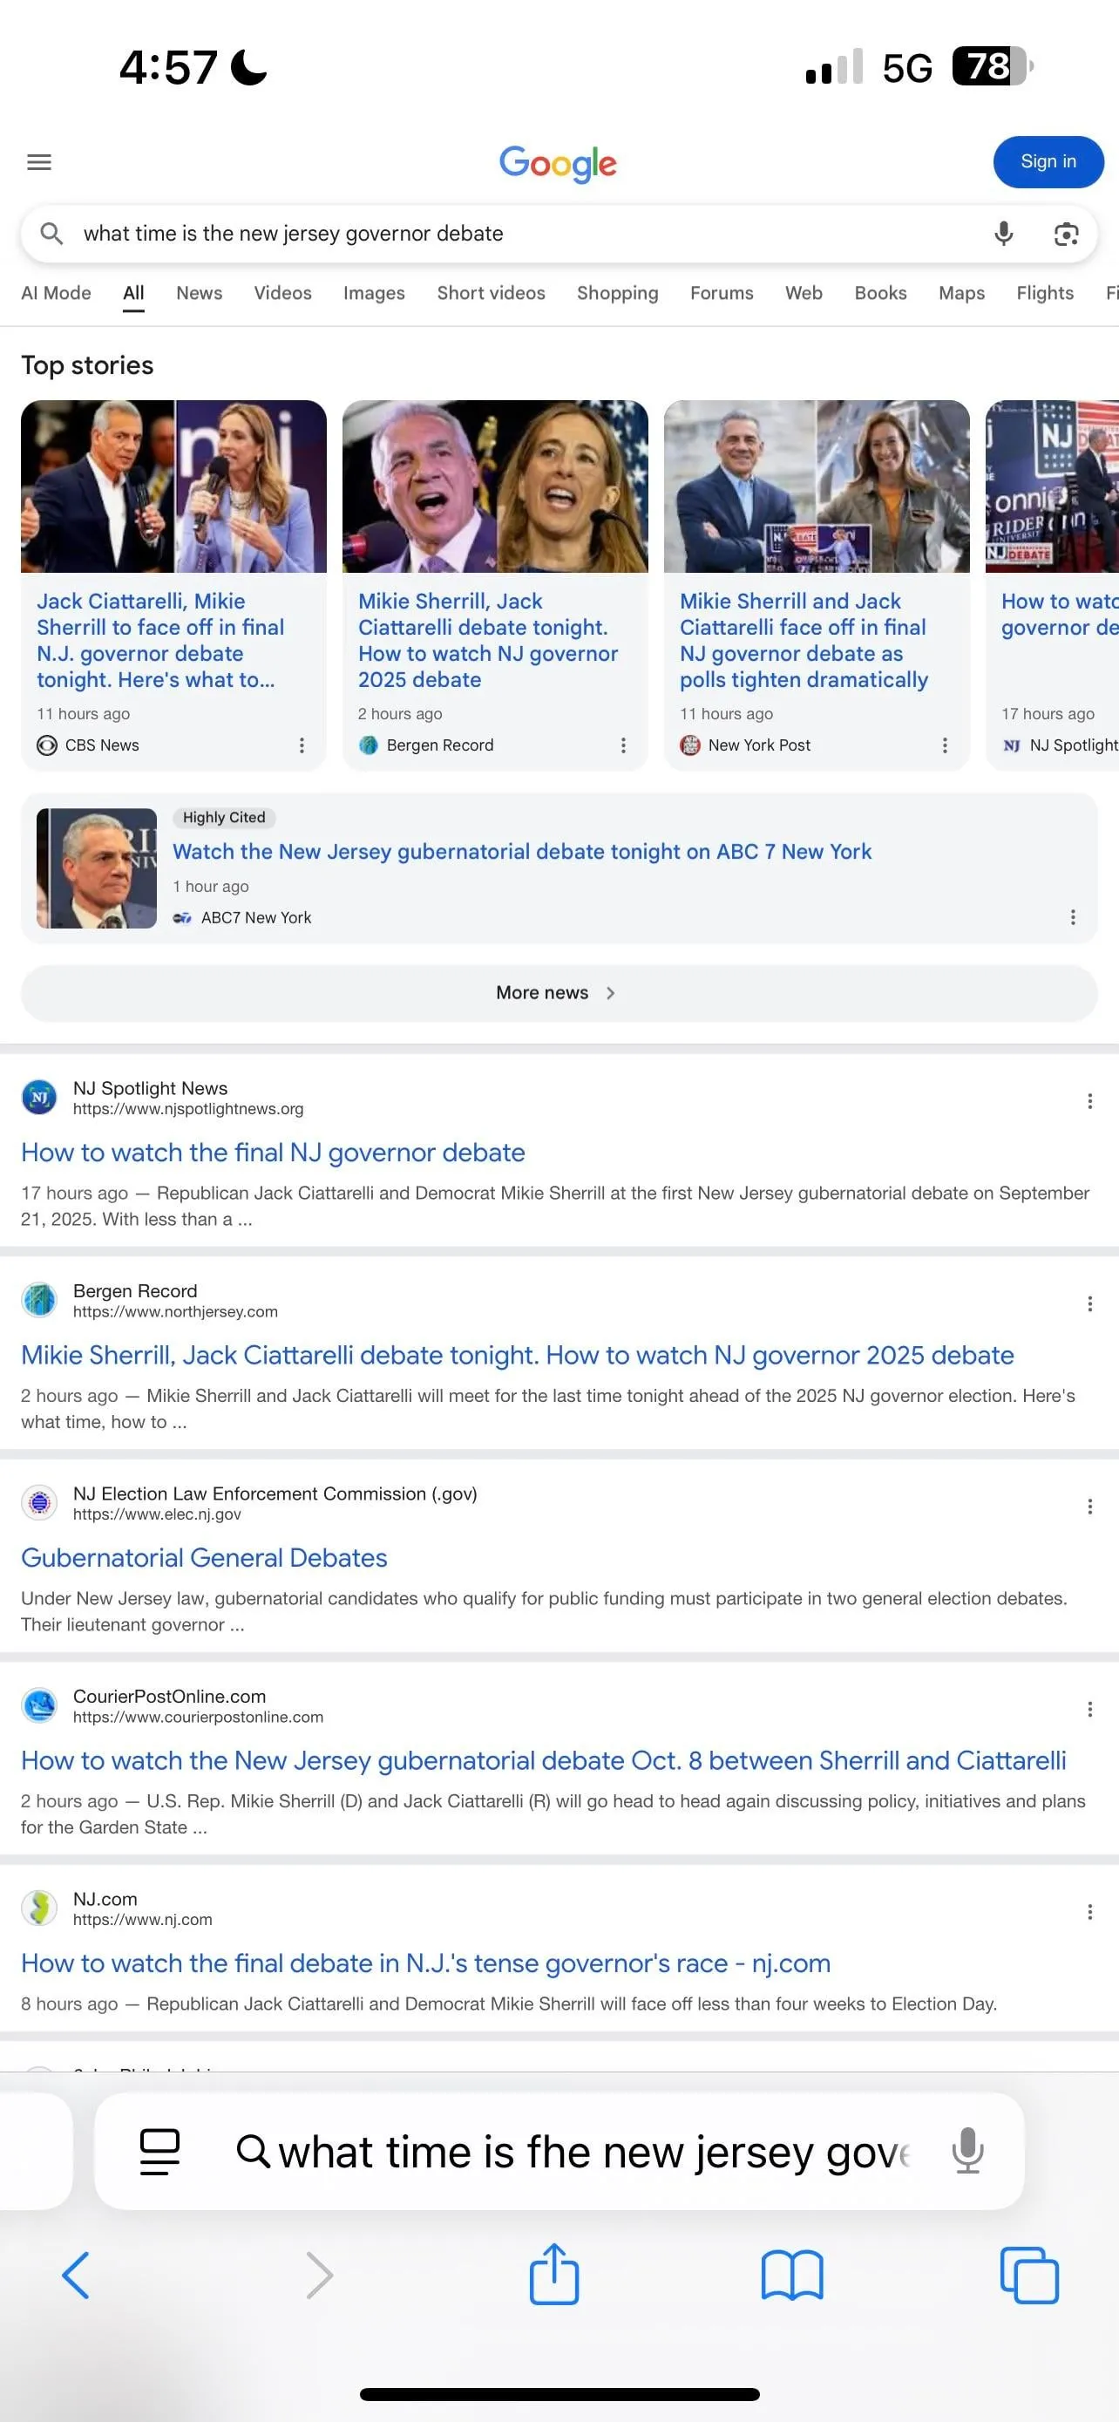This screenshot has height=2422, width=1119.
Task: Open the Google hamburger menu
Action: click(x=38, y=161)
